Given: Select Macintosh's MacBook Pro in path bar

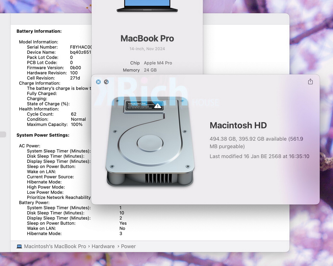Looking at the screenshot, I should click(x=55, y=246).
